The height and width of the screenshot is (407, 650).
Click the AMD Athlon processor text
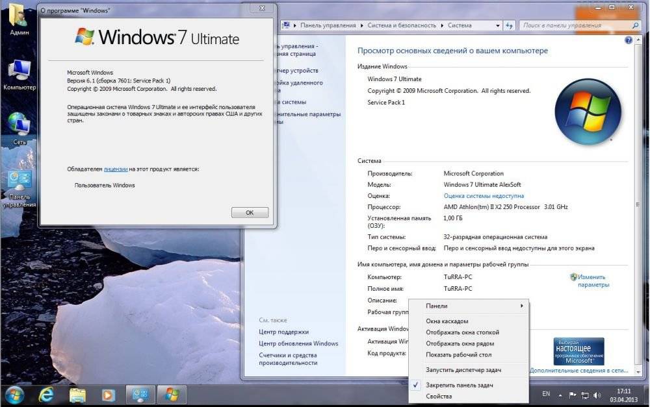click(x=505, y=206)
